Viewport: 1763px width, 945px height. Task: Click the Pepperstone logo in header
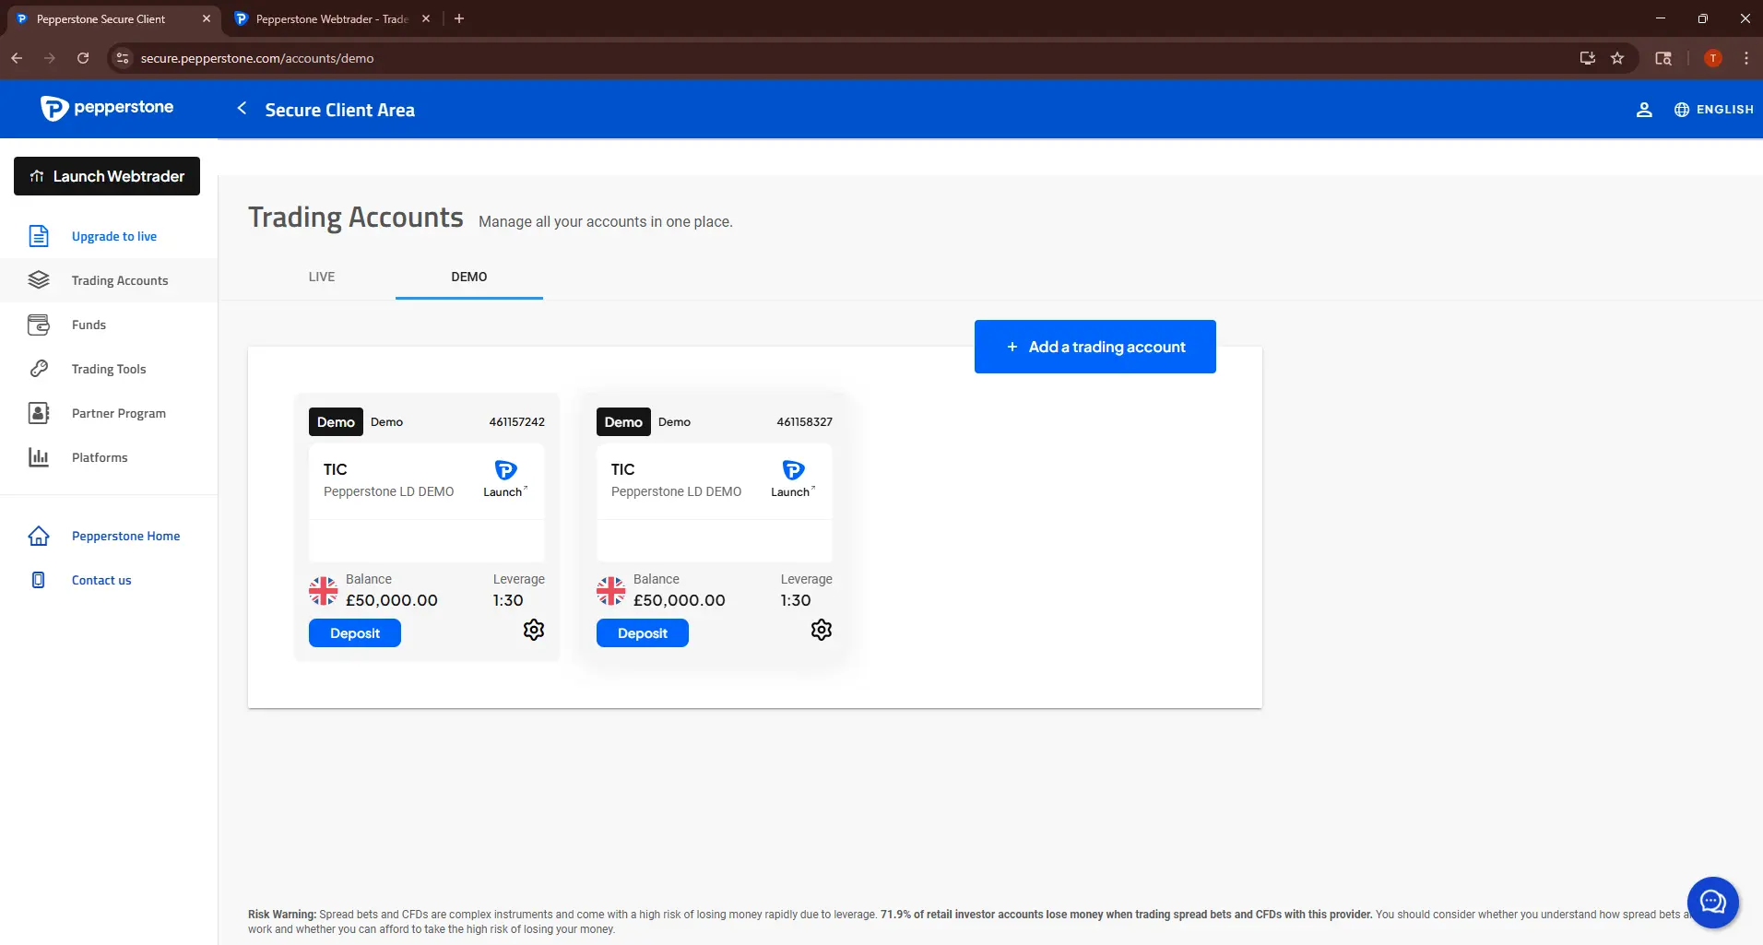107,108
